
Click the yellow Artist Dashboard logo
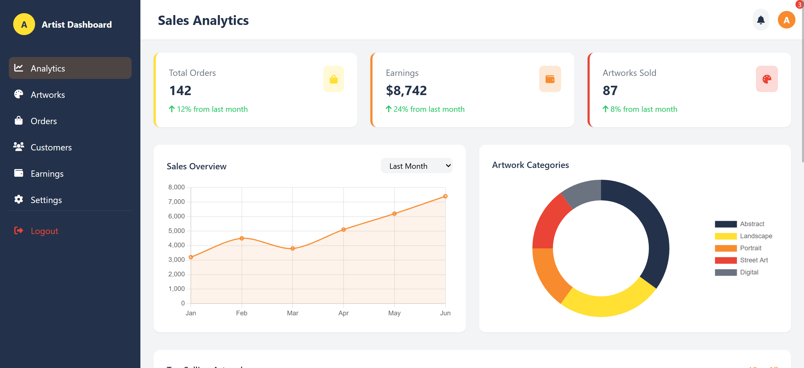tap(24, 24)
